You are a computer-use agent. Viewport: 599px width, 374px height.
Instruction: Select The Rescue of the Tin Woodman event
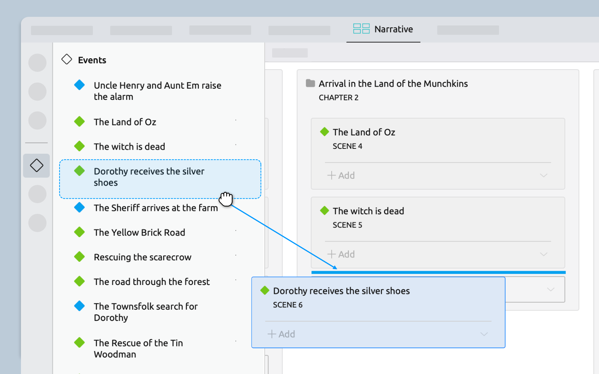point(139,348)
